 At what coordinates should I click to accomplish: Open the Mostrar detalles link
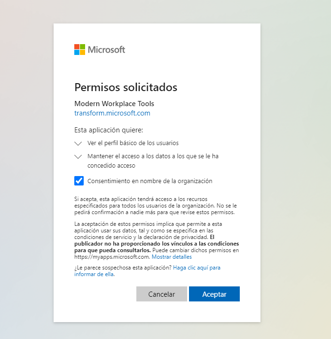(172, 257)
